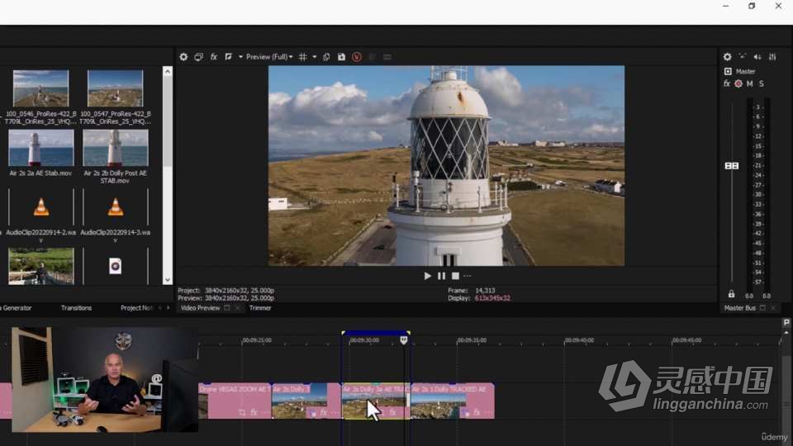This screenshot has height=446, width=793.
Task: Select Drone VEGAS ZOOM AE clip on timeline
Action: point(234,401)
